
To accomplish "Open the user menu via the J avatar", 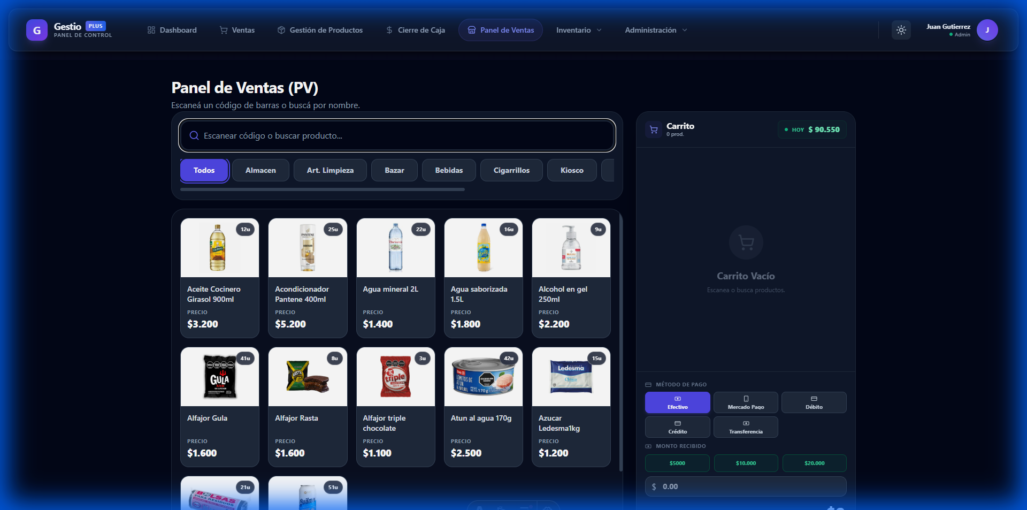I will (x=987, y=30).
